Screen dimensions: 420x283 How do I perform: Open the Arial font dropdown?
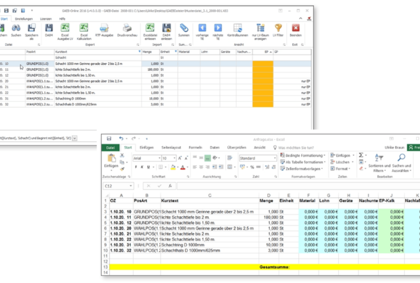[x=159, y=158]
